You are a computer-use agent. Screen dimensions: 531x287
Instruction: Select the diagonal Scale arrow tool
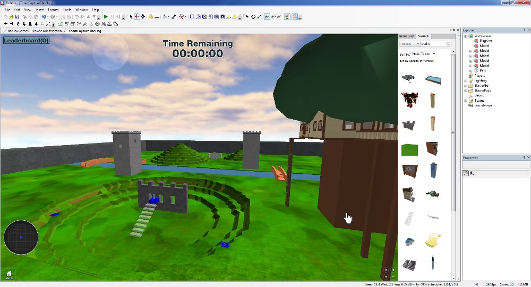point(260,16)
